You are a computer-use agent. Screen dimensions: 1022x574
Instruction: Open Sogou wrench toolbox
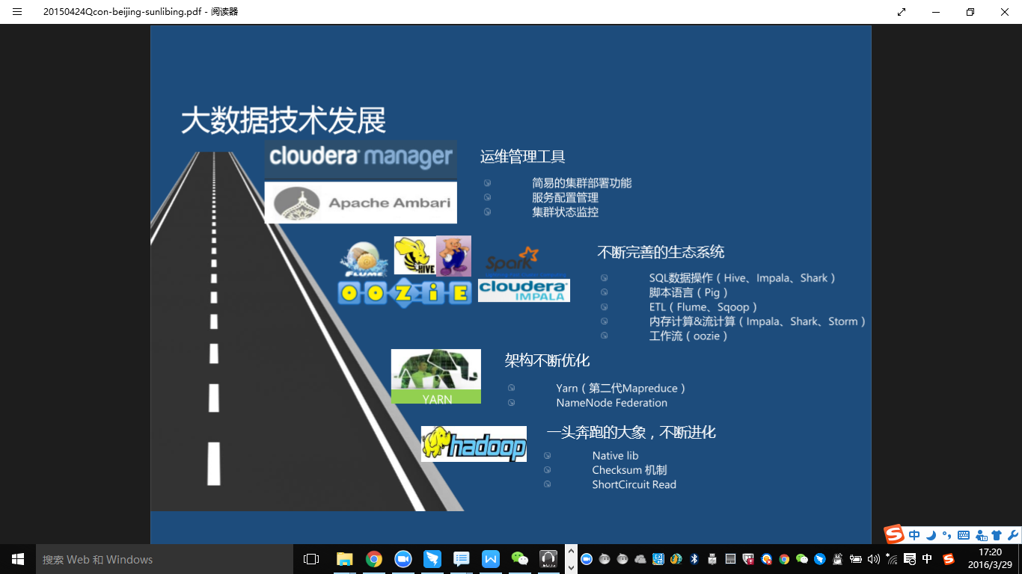tap(1013, 535)
